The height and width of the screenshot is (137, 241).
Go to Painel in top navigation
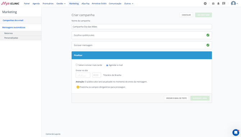tap(27, 4)
